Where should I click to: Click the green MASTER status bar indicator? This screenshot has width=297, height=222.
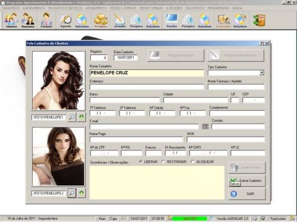pos(189,218)
